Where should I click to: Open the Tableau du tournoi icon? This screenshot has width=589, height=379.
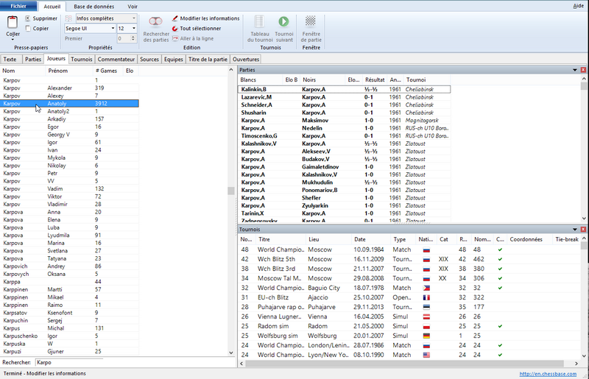[x=258, y=22]
